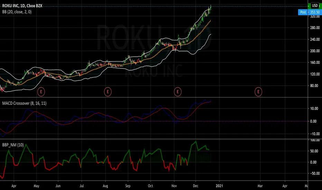
Task: Click the Oct label on time axis
Action: tap(150, 186)
